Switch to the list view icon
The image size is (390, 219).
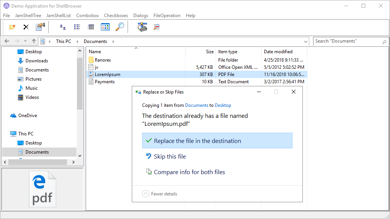click(x=77, y=27)
